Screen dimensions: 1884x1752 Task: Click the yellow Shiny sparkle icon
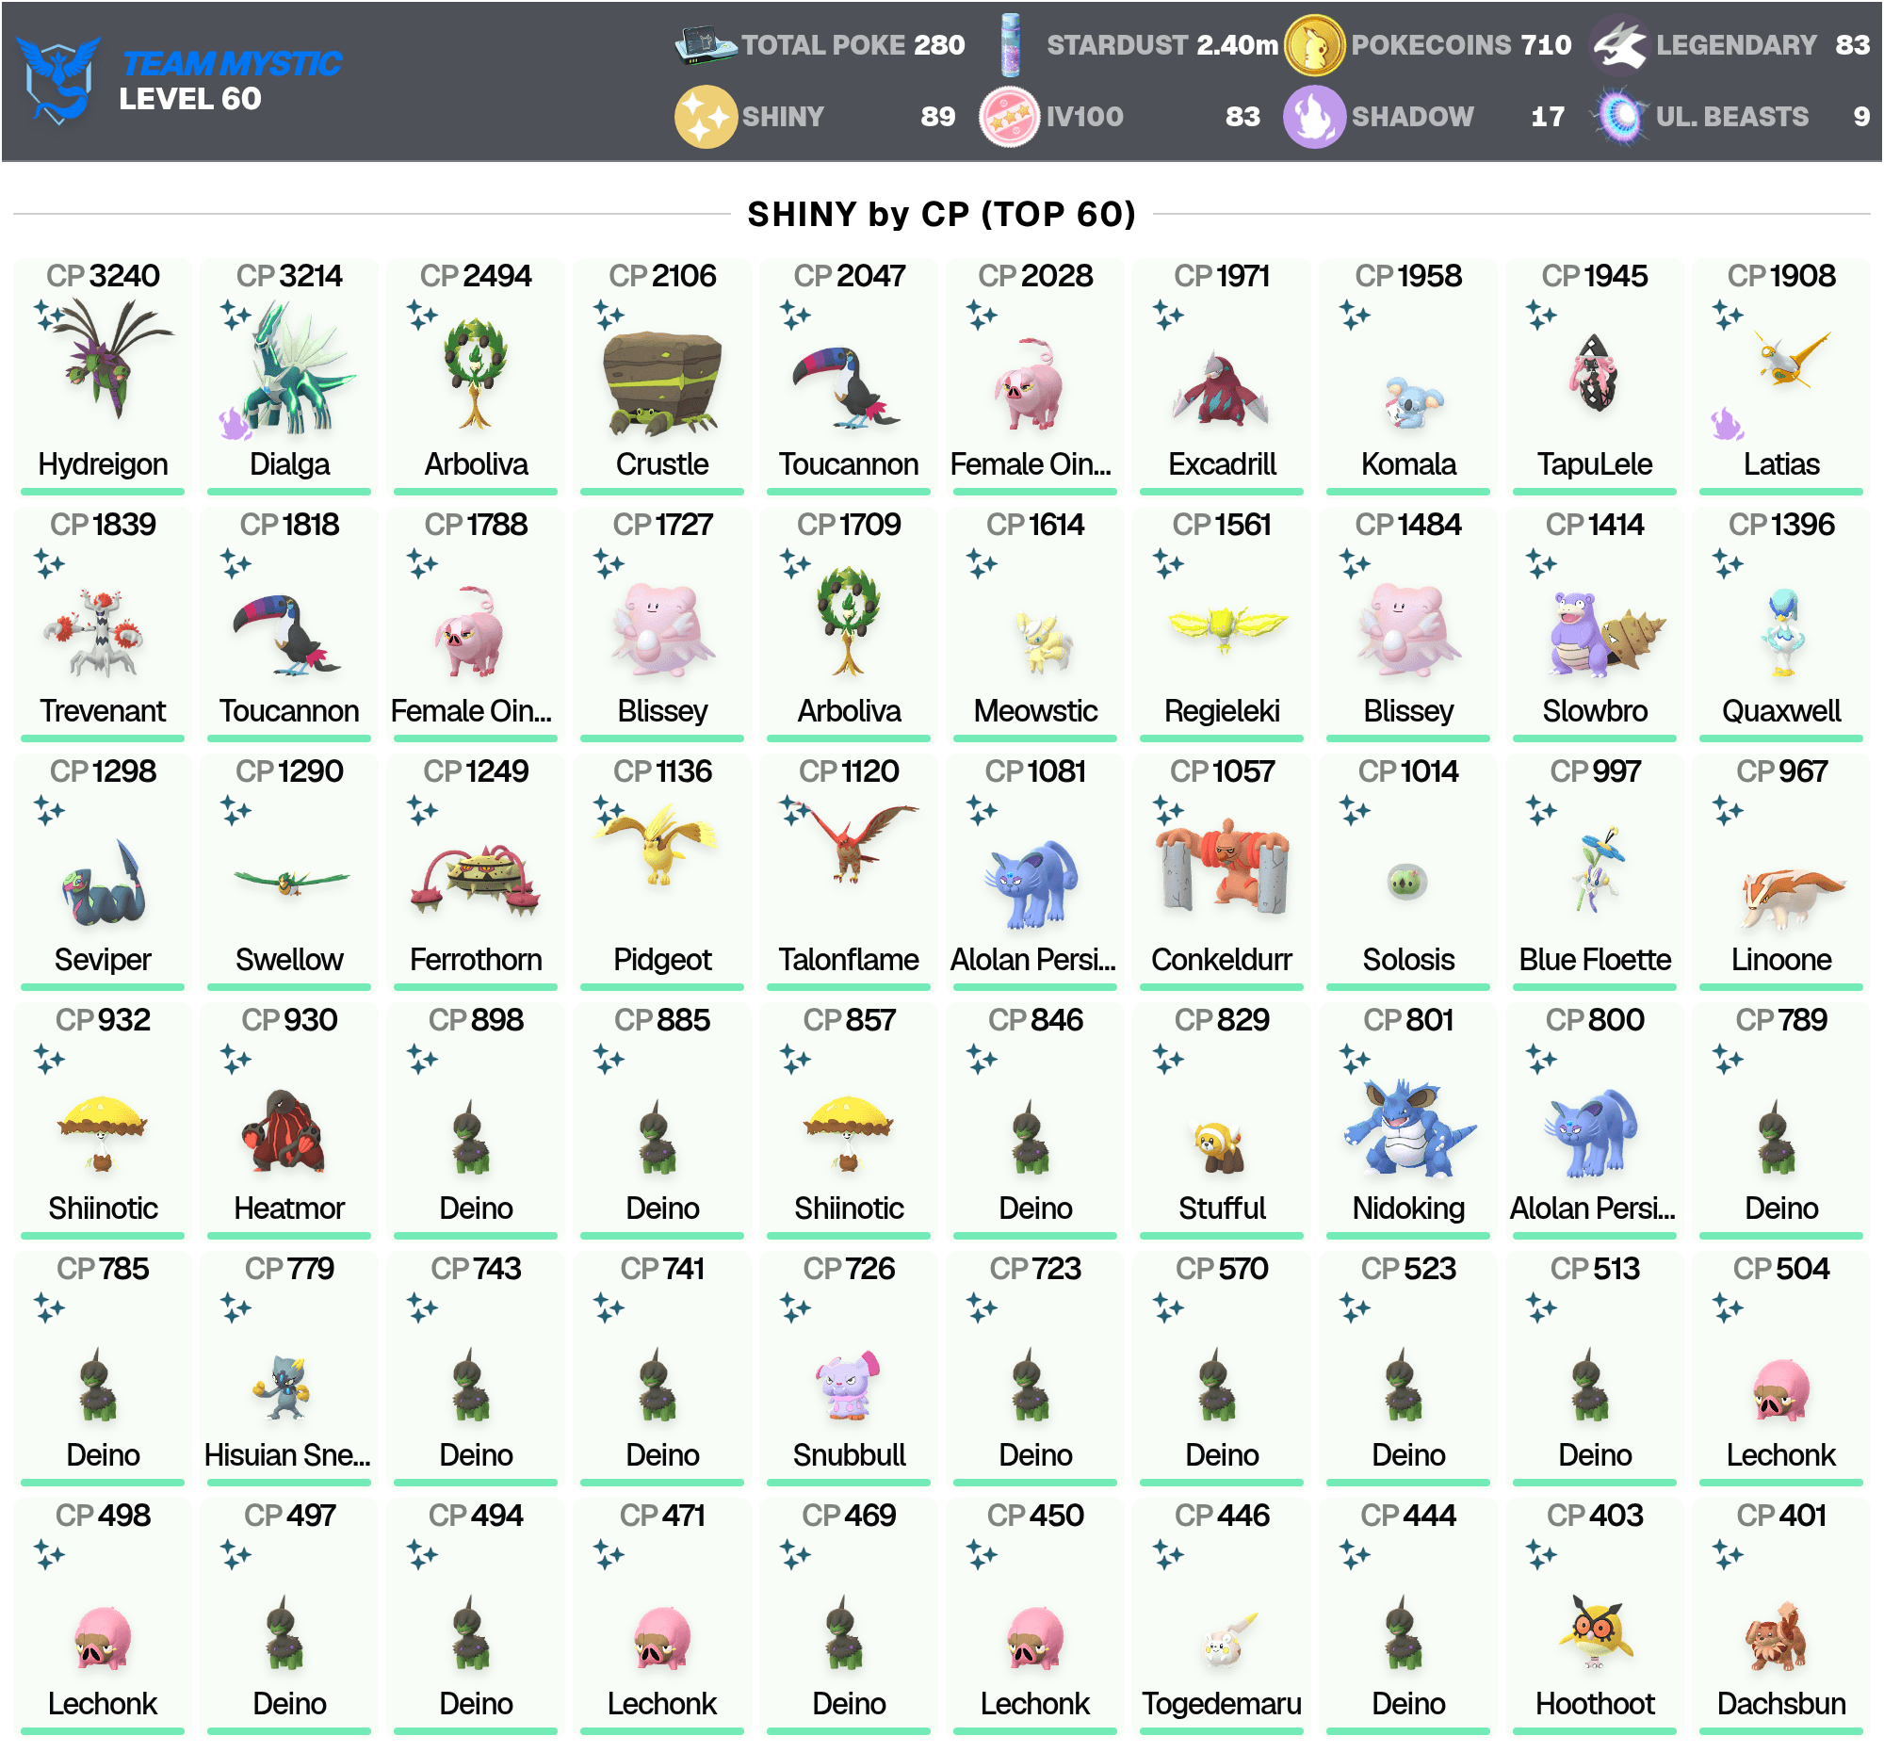(705, 117)
